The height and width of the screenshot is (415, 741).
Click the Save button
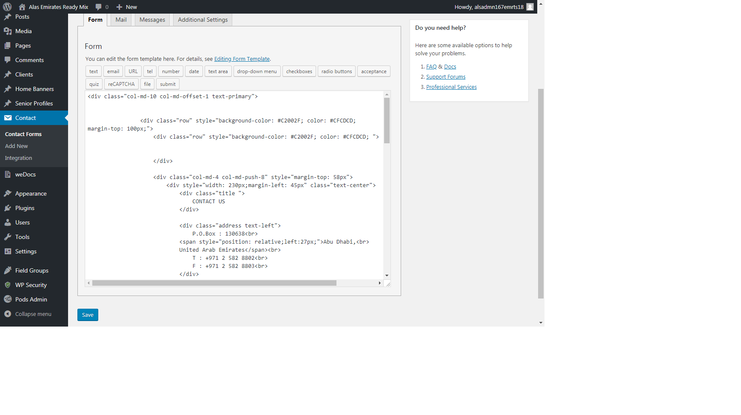[x=88, y=315]
